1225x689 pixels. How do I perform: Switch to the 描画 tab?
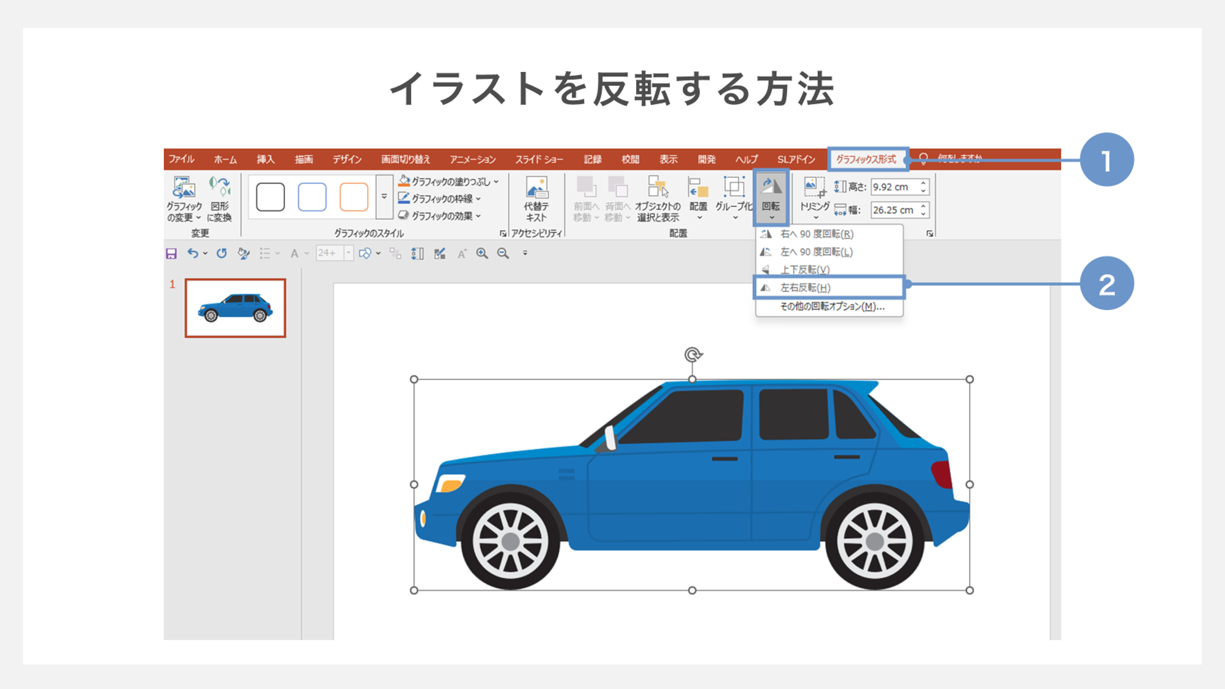coord(304,159)
